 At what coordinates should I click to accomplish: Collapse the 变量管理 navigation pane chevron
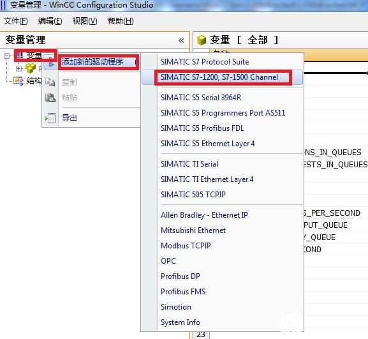[x=181, y=40]
